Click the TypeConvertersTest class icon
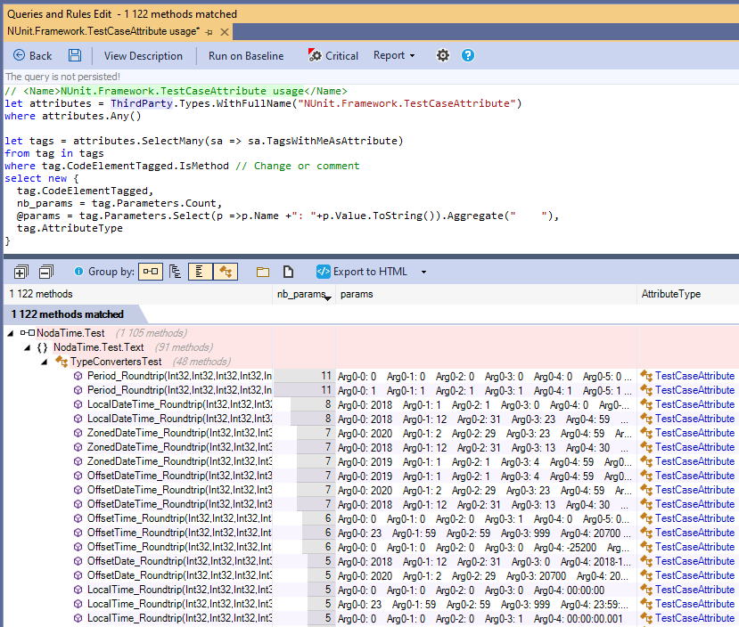 tap(62, 362)
